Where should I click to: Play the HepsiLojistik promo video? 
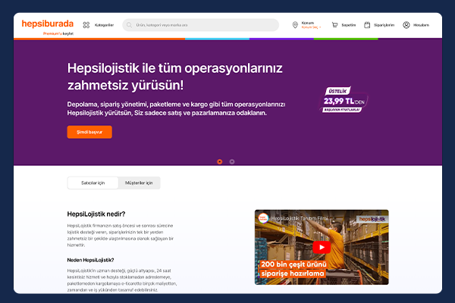point(322,248)
